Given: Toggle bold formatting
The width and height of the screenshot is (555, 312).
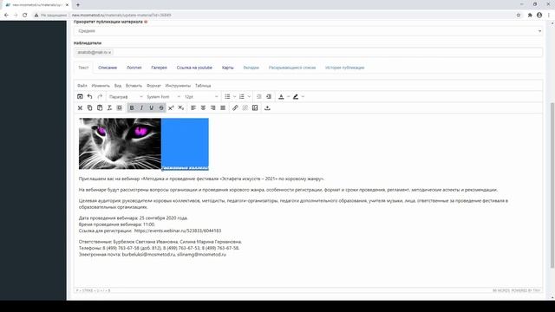Looking at the screenshot, I should tap(132, 107).
